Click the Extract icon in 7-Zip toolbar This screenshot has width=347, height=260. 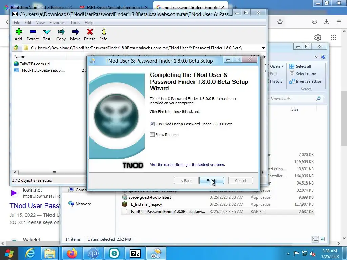33,35
